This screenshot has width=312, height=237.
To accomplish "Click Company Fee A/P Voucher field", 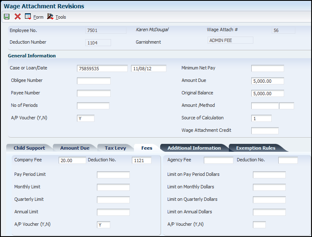I will [x=104, y=225].
